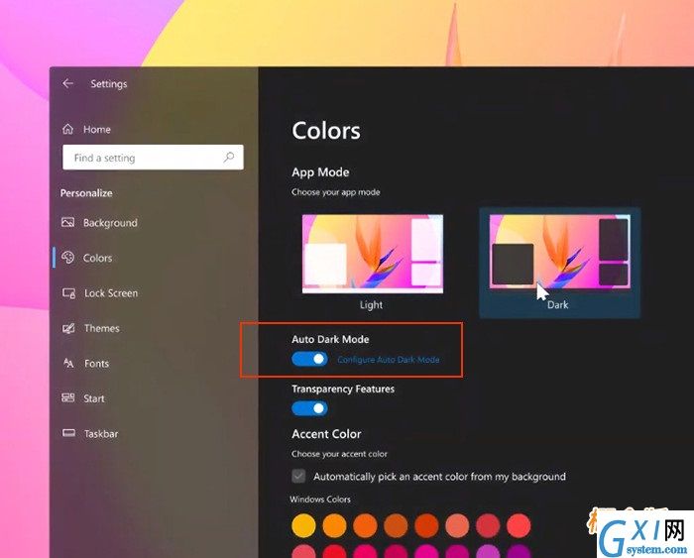This screenshot has height=558, width=694.
Task: Click the Personalize section heading
Action: click(86, 193)
